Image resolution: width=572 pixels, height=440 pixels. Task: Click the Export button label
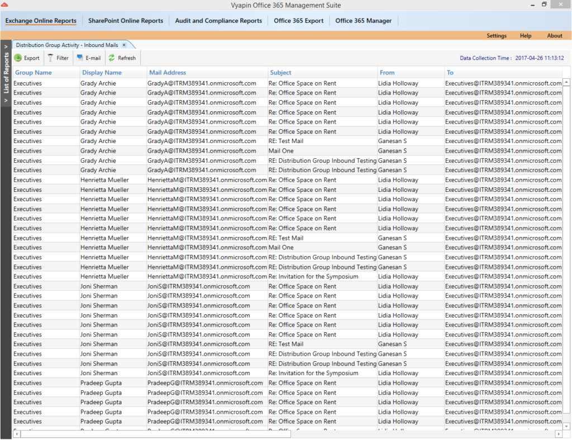(x=32, y=58)
